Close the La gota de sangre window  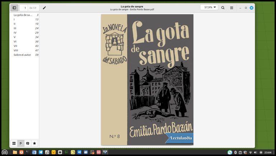tap(252, 8)
